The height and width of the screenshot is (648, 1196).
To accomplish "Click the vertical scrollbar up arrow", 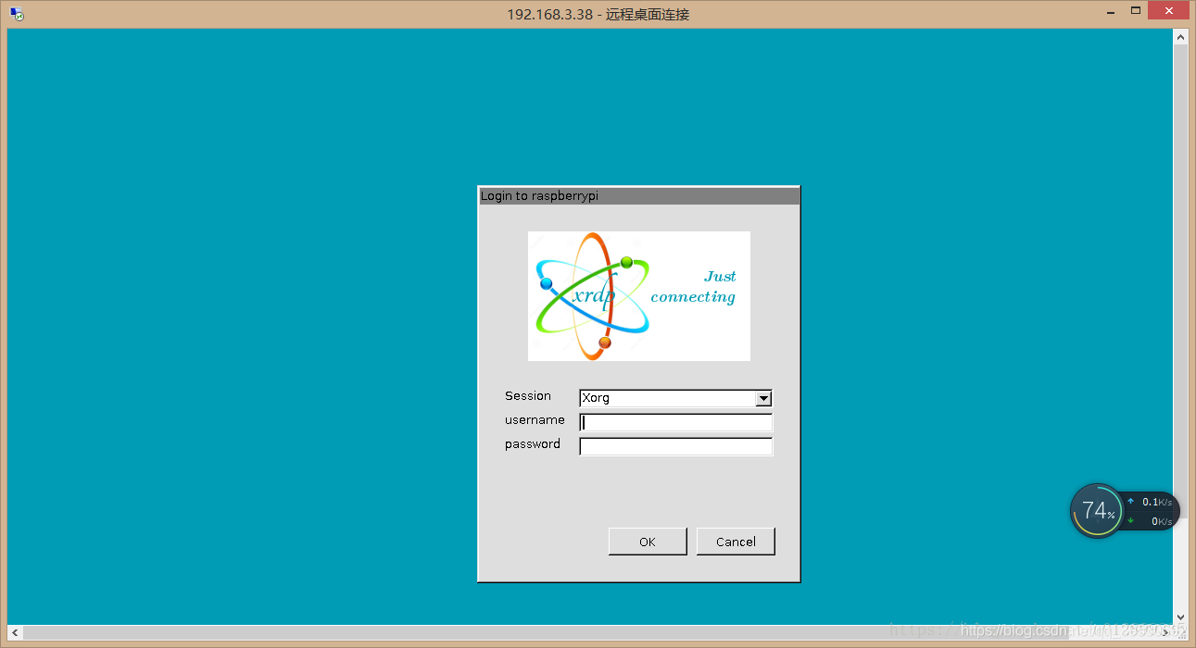I will [1180, 37].
